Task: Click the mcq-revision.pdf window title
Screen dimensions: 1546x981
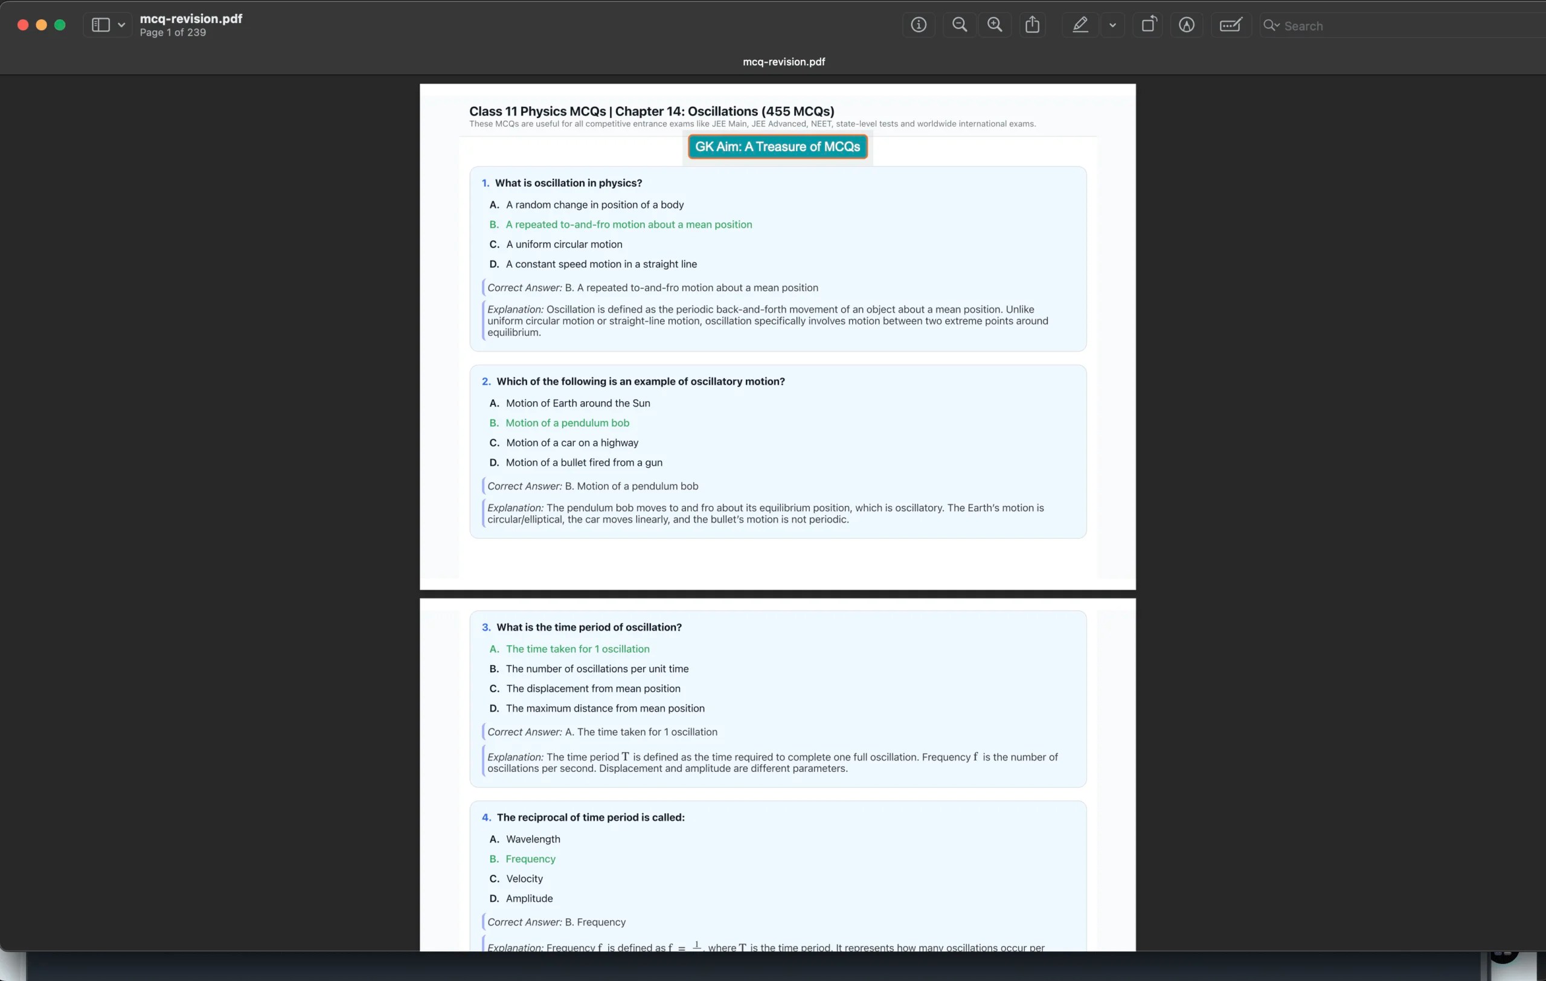Action: [x=191, y=19]
